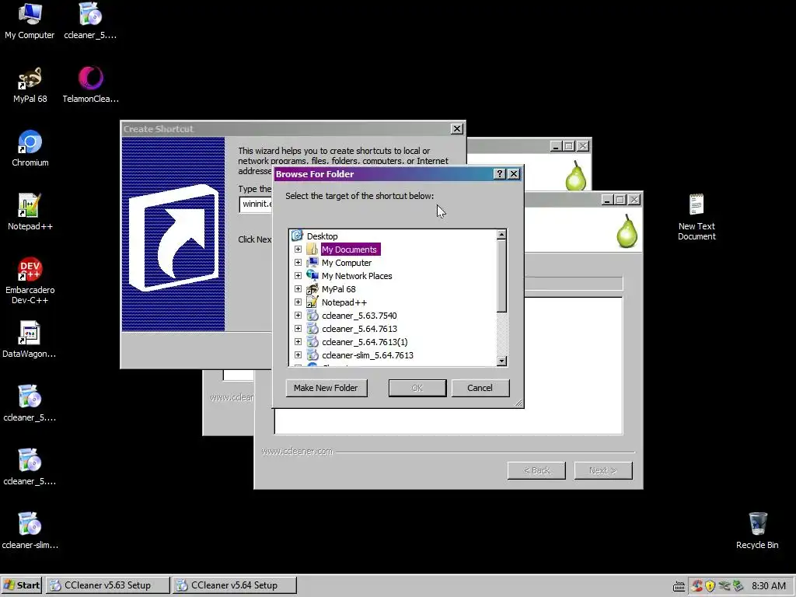Select Notepad++ in the folder tree
The image size is (796, 597).
[344, 302]
